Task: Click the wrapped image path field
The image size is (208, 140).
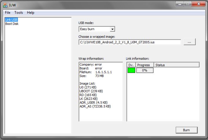Action: tap(130, 42)
